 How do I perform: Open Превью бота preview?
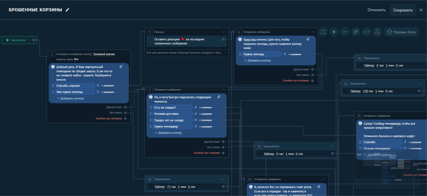point(401,32)
